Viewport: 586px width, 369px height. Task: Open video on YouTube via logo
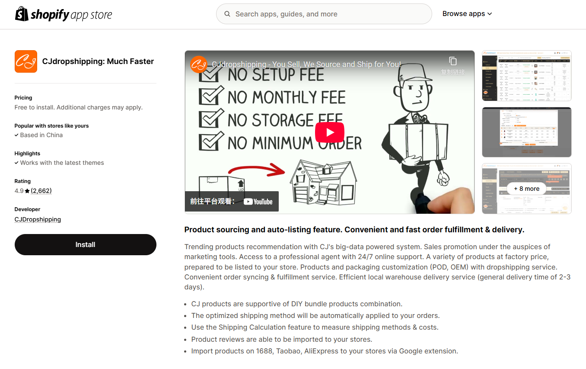tap(258, 202)
